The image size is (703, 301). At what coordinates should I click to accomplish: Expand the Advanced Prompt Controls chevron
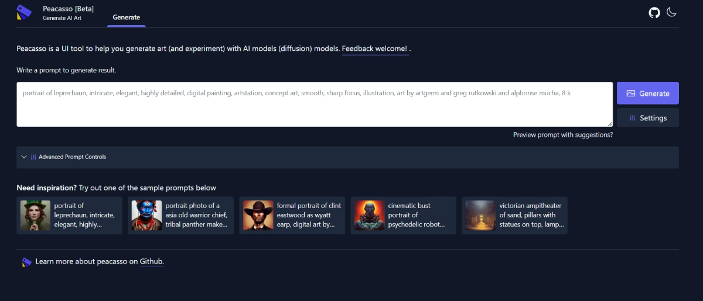(x=24, y=157)
